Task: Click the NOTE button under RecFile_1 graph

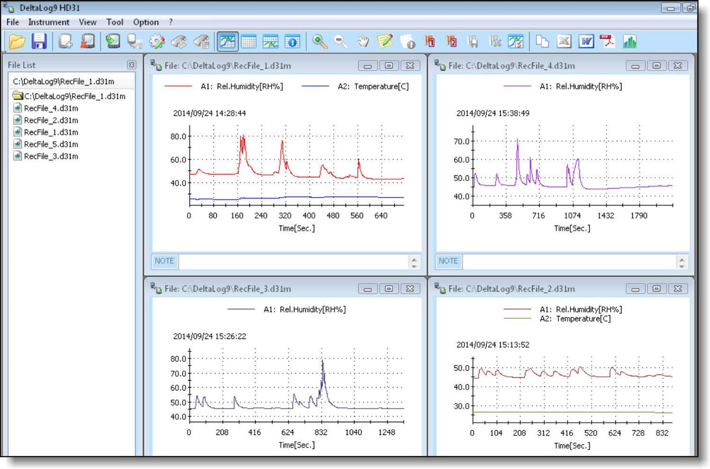Action: pyautogui.click(x=164, y=261)
